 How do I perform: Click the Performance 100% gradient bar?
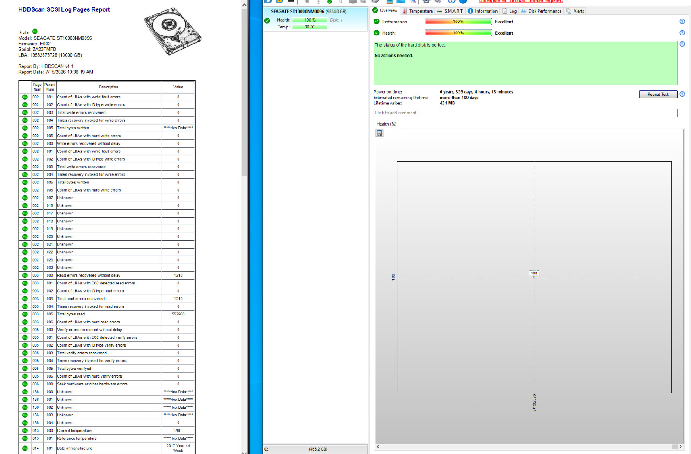[x=458, y=22]
